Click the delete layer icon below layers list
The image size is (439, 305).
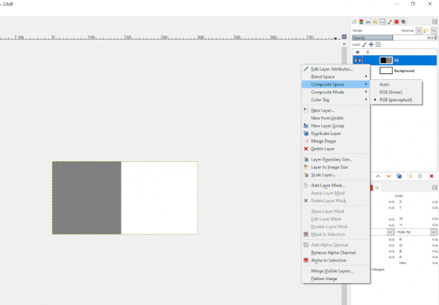tap(432, 176)
